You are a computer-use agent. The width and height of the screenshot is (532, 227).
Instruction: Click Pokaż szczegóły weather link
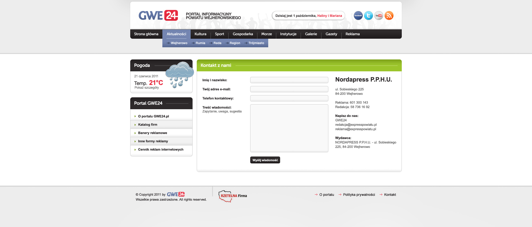(x=147, y=88)
